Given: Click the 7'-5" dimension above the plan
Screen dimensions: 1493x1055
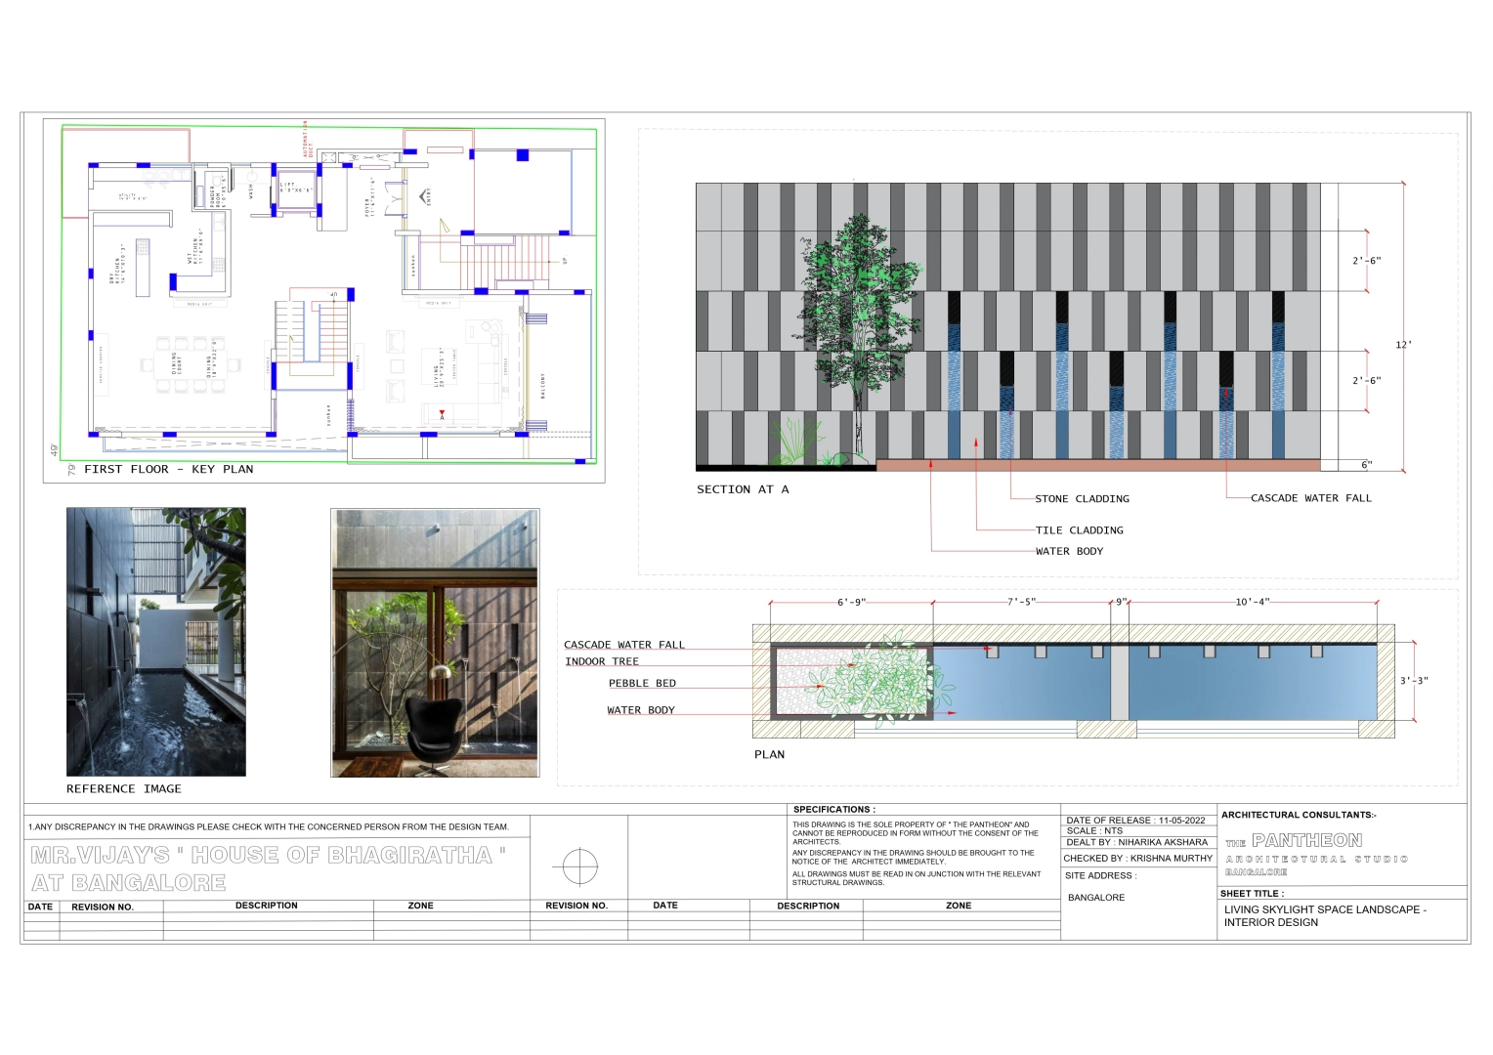Looking at the screenshot, I should point(1022,602).
